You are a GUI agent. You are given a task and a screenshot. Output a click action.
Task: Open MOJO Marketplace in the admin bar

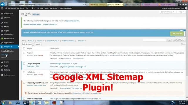pos(52,8)
